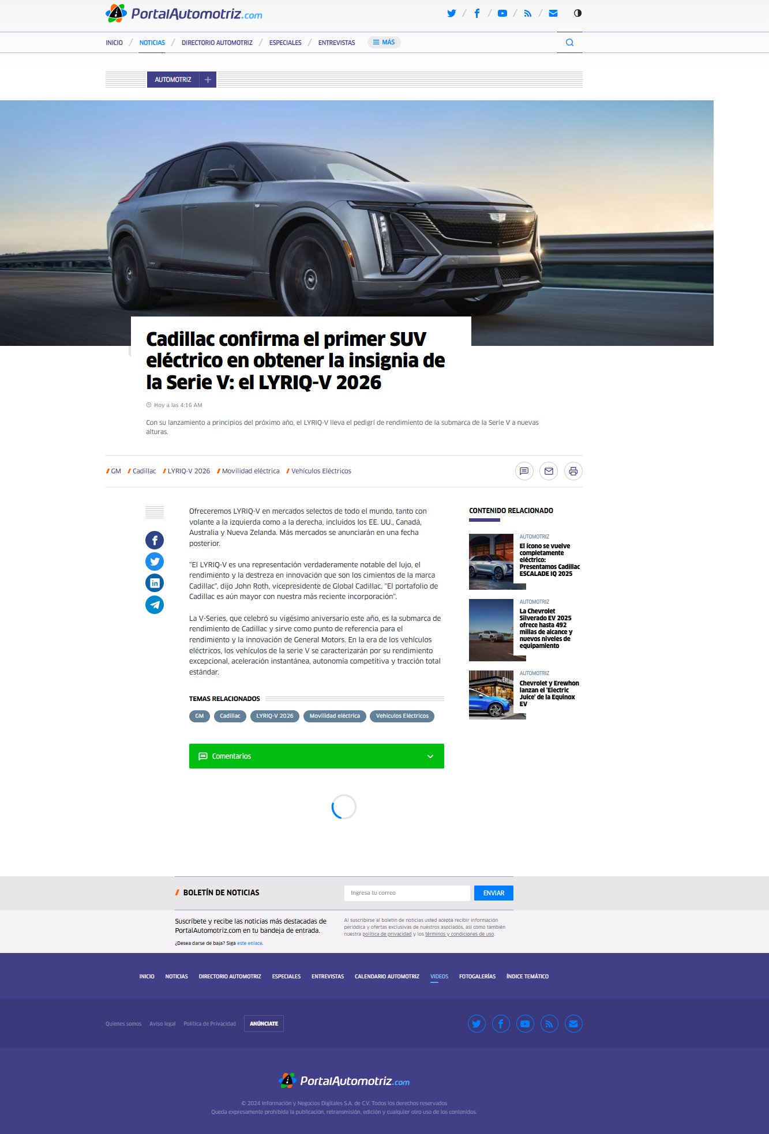The height and width of the screenshot is (1134, 769).
Task: Open the Cadillac ESCALADE IQ 2025 thumbnail
Action: [x=491, y=562]
